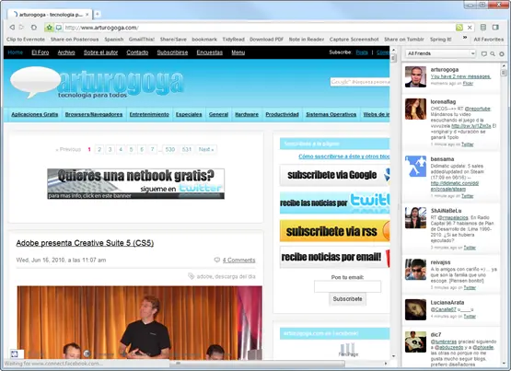Open Sistemas Operativos category
The height and width of the screenshot is (371, 511).
(331, 114)
